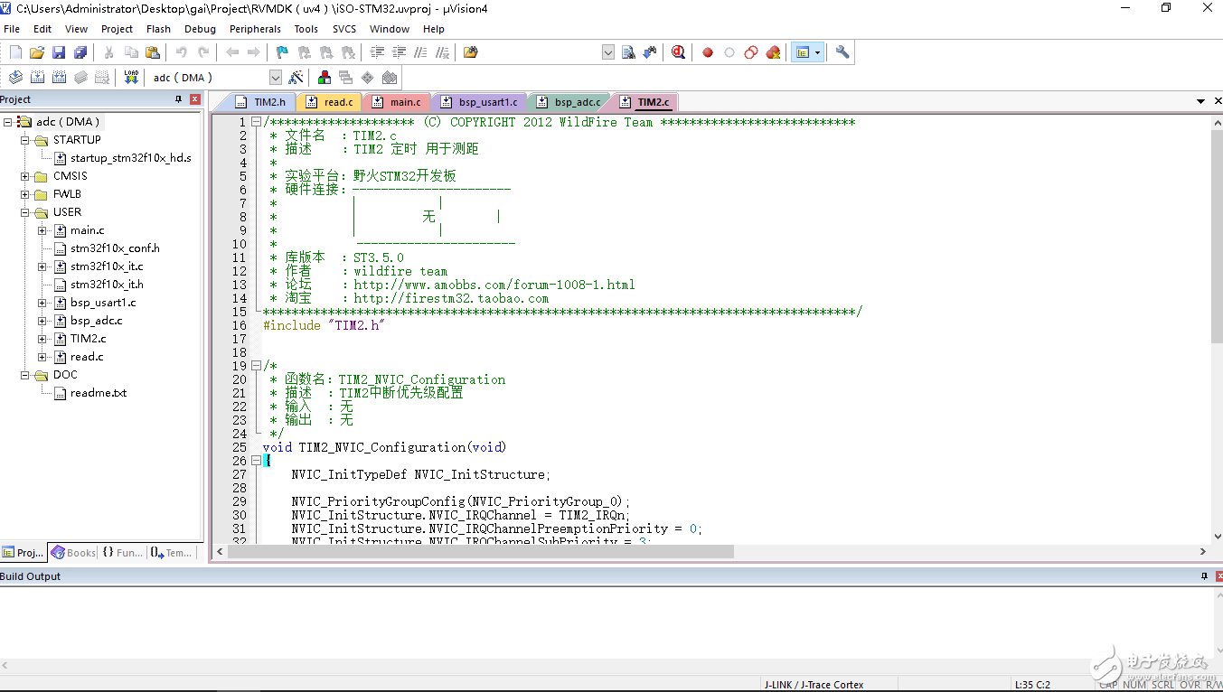Build target files icon
Image resolution: width=1223 pixels, height=692 pixels.
(37, 78)
